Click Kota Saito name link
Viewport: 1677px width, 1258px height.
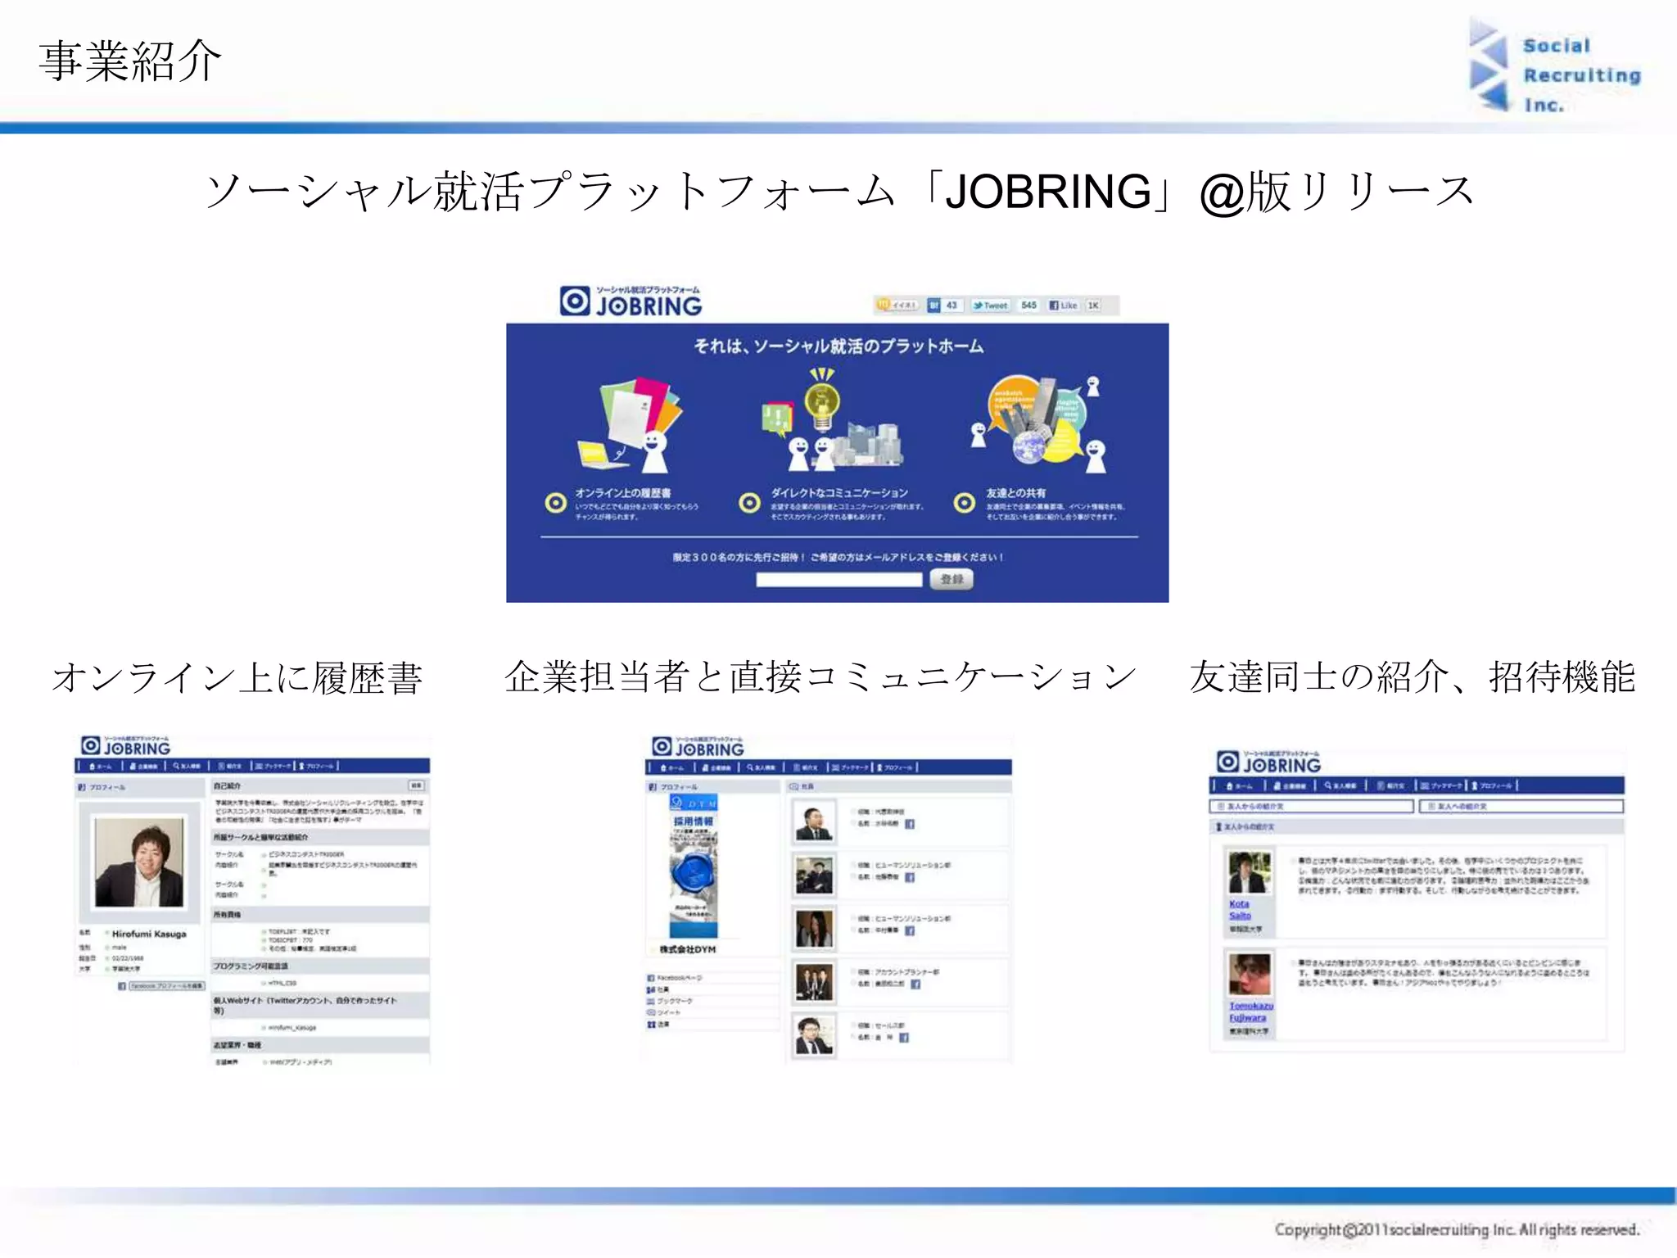coord(1240,910)
